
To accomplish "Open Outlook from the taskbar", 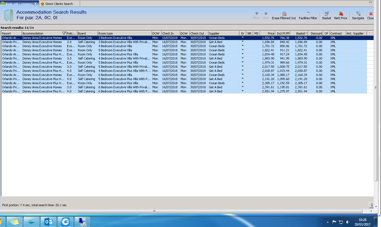I will 49,222.
